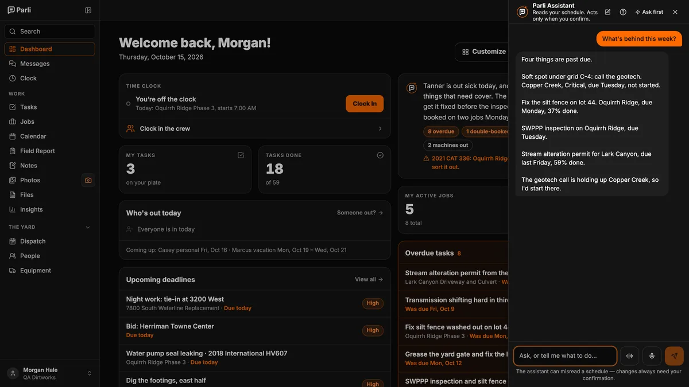689x387 pixels.
Task: Click the 2 machines out pill
Action: point(448,145)
